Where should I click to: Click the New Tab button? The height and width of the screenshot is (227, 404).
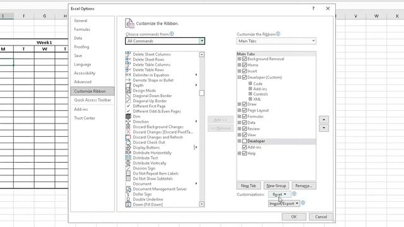pos(249,185)
